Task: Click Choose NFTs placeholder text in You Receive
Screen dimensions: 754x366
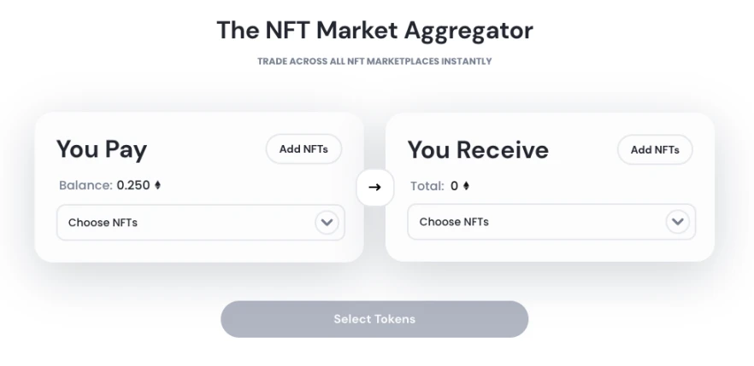Action: (x=454, y=222)
